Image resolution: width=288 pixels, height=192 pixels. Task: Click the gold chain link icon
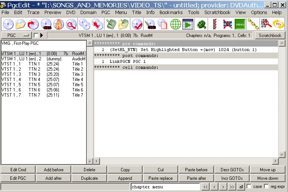[x=253, y=24]
